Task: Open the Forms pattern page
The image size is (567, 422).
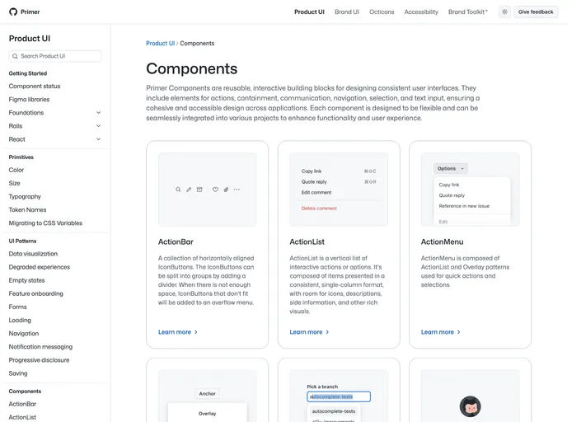Action: tap(18, 307)
